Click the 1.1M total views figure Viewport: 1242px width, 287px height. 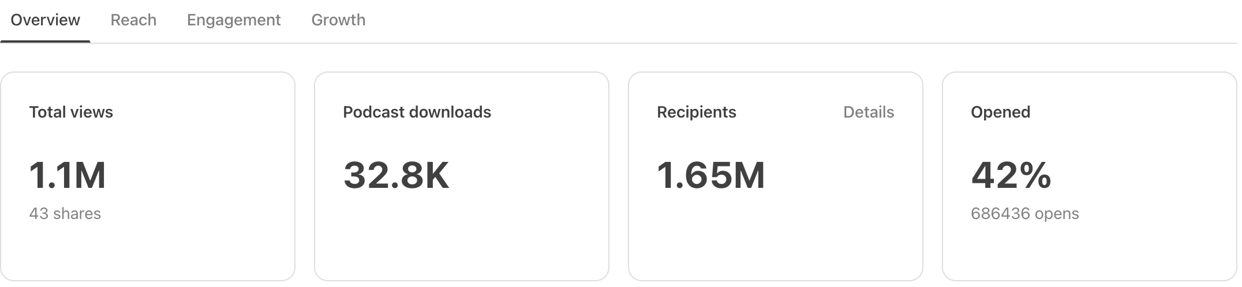(x=68, y=175)
